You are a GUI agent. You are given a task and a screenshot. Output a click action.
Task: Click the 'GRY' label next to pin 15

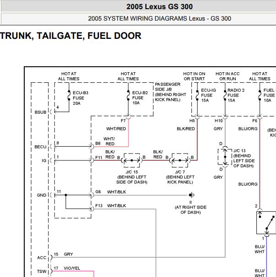[68, 254]
